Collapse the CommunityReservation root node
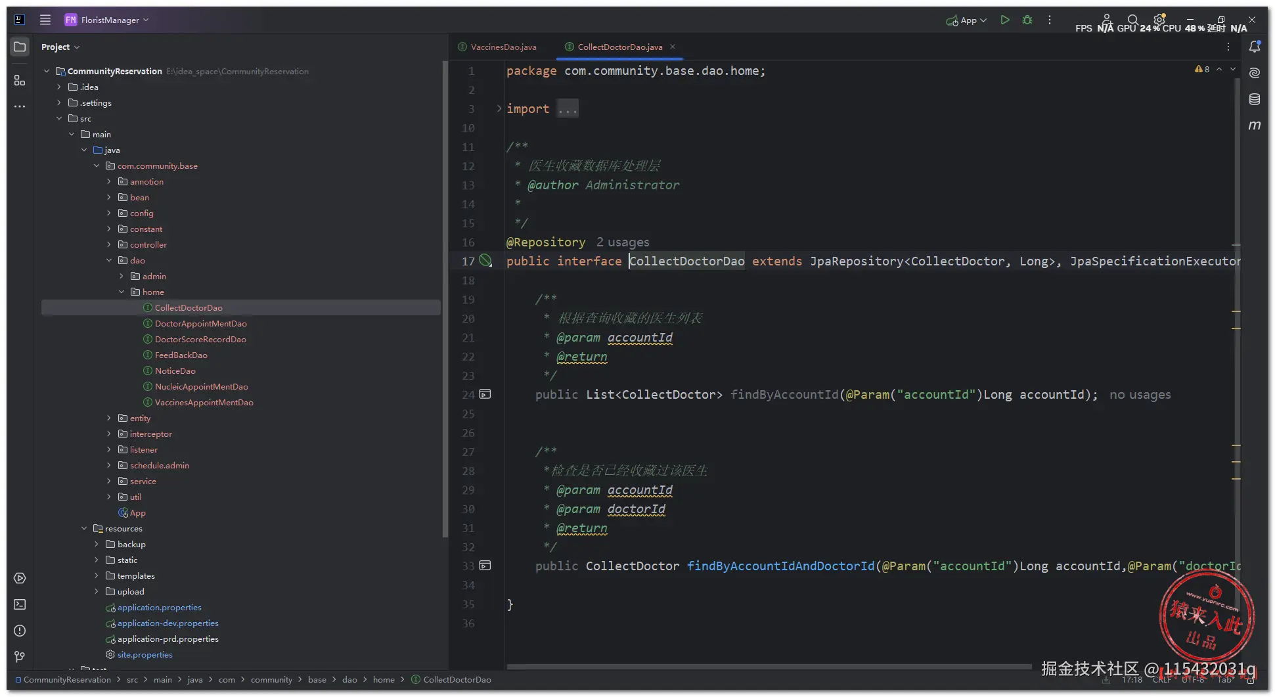This screenshot has height=697, width=1275. (x=47, y=71)
